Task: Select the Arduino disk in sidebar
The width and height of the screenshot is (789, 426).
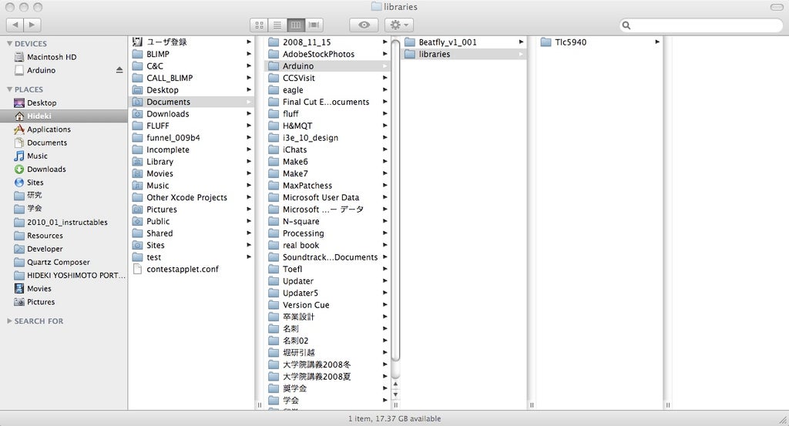Action: click(x=42, y=70)
